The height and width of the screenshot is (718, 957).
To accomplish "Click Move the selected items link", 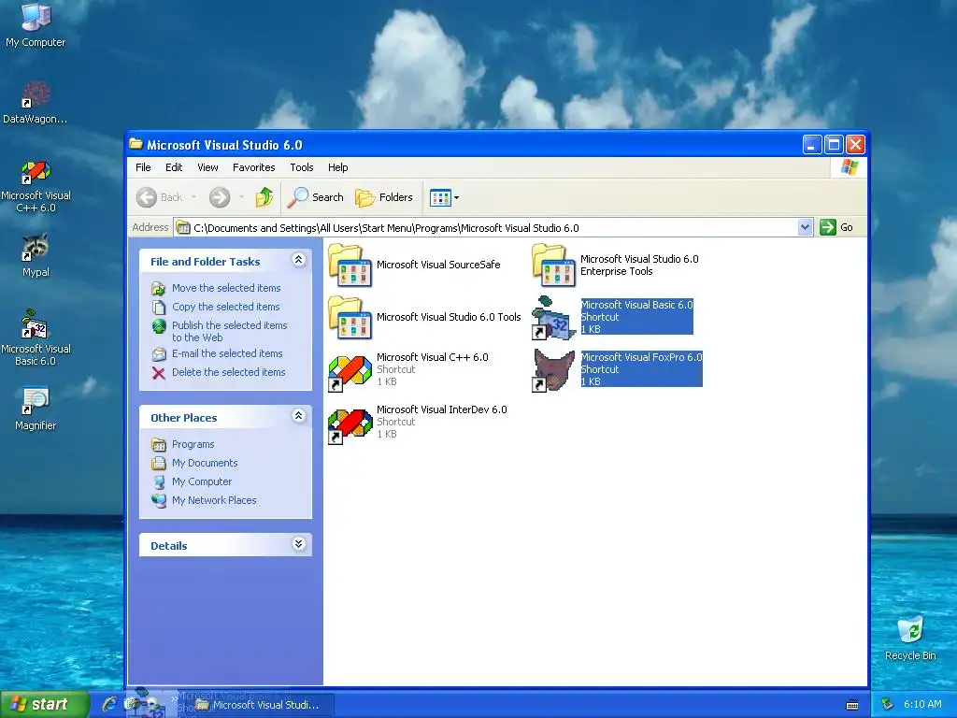I will [226, 288].
